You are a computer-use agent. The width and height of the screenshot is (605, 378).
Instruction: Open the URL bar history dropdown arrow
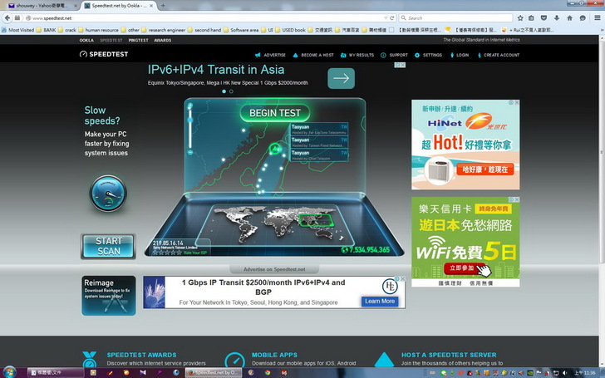click(386, 17)
